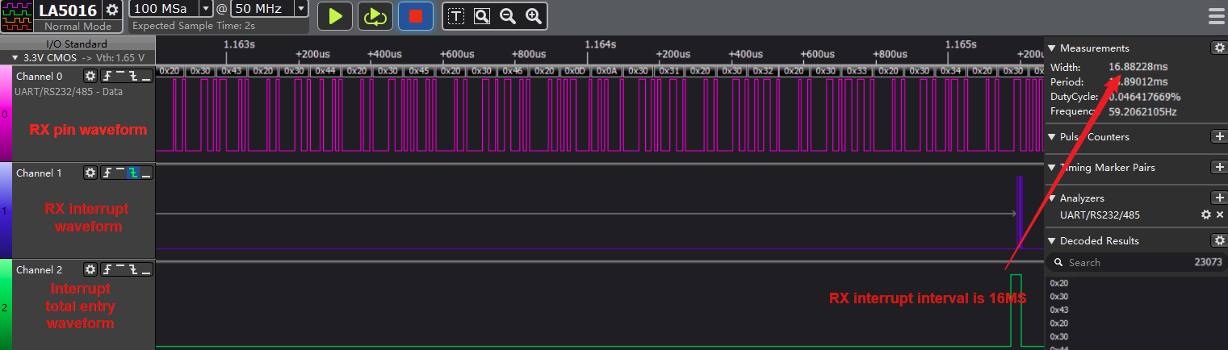The height and width of the screenshot is (350, 1228).
Task: Open the hamburger menu at top right
Action: (1215, 16)
